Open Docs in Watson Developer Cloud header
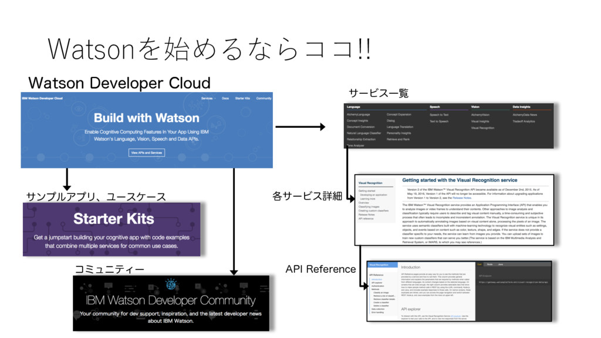601x338 pixels. [225, 99]
